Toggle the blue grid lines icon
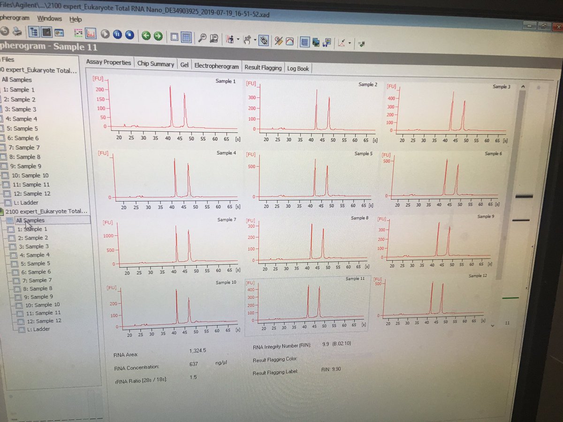 click(304, 42)
